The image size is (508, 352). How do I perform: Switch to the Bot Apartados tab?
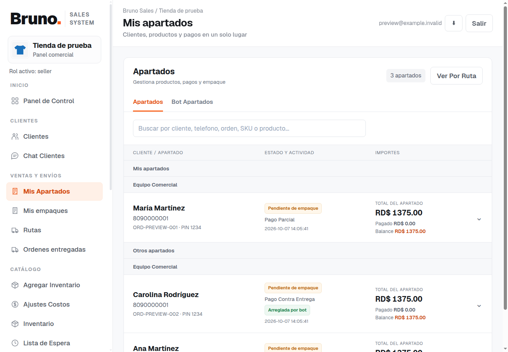[192, 102]
